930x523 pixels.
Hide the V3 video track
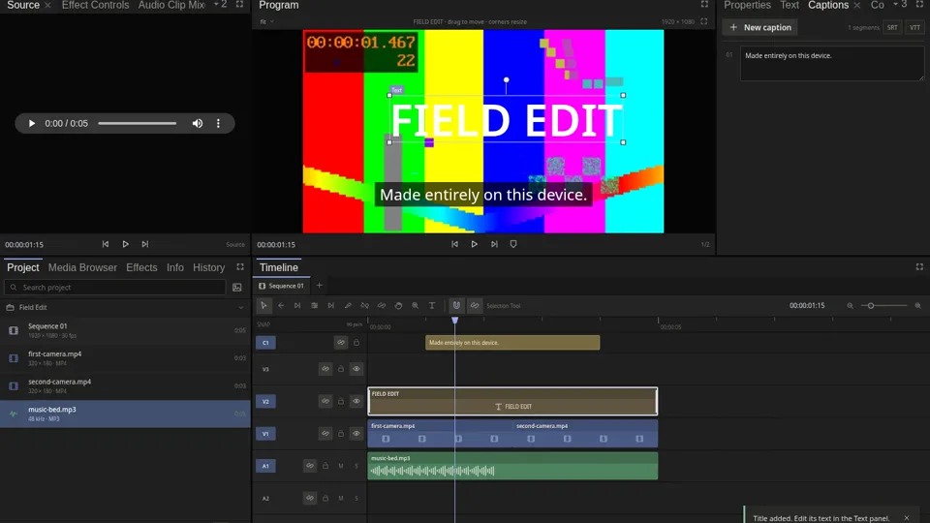tap(356, 369)
